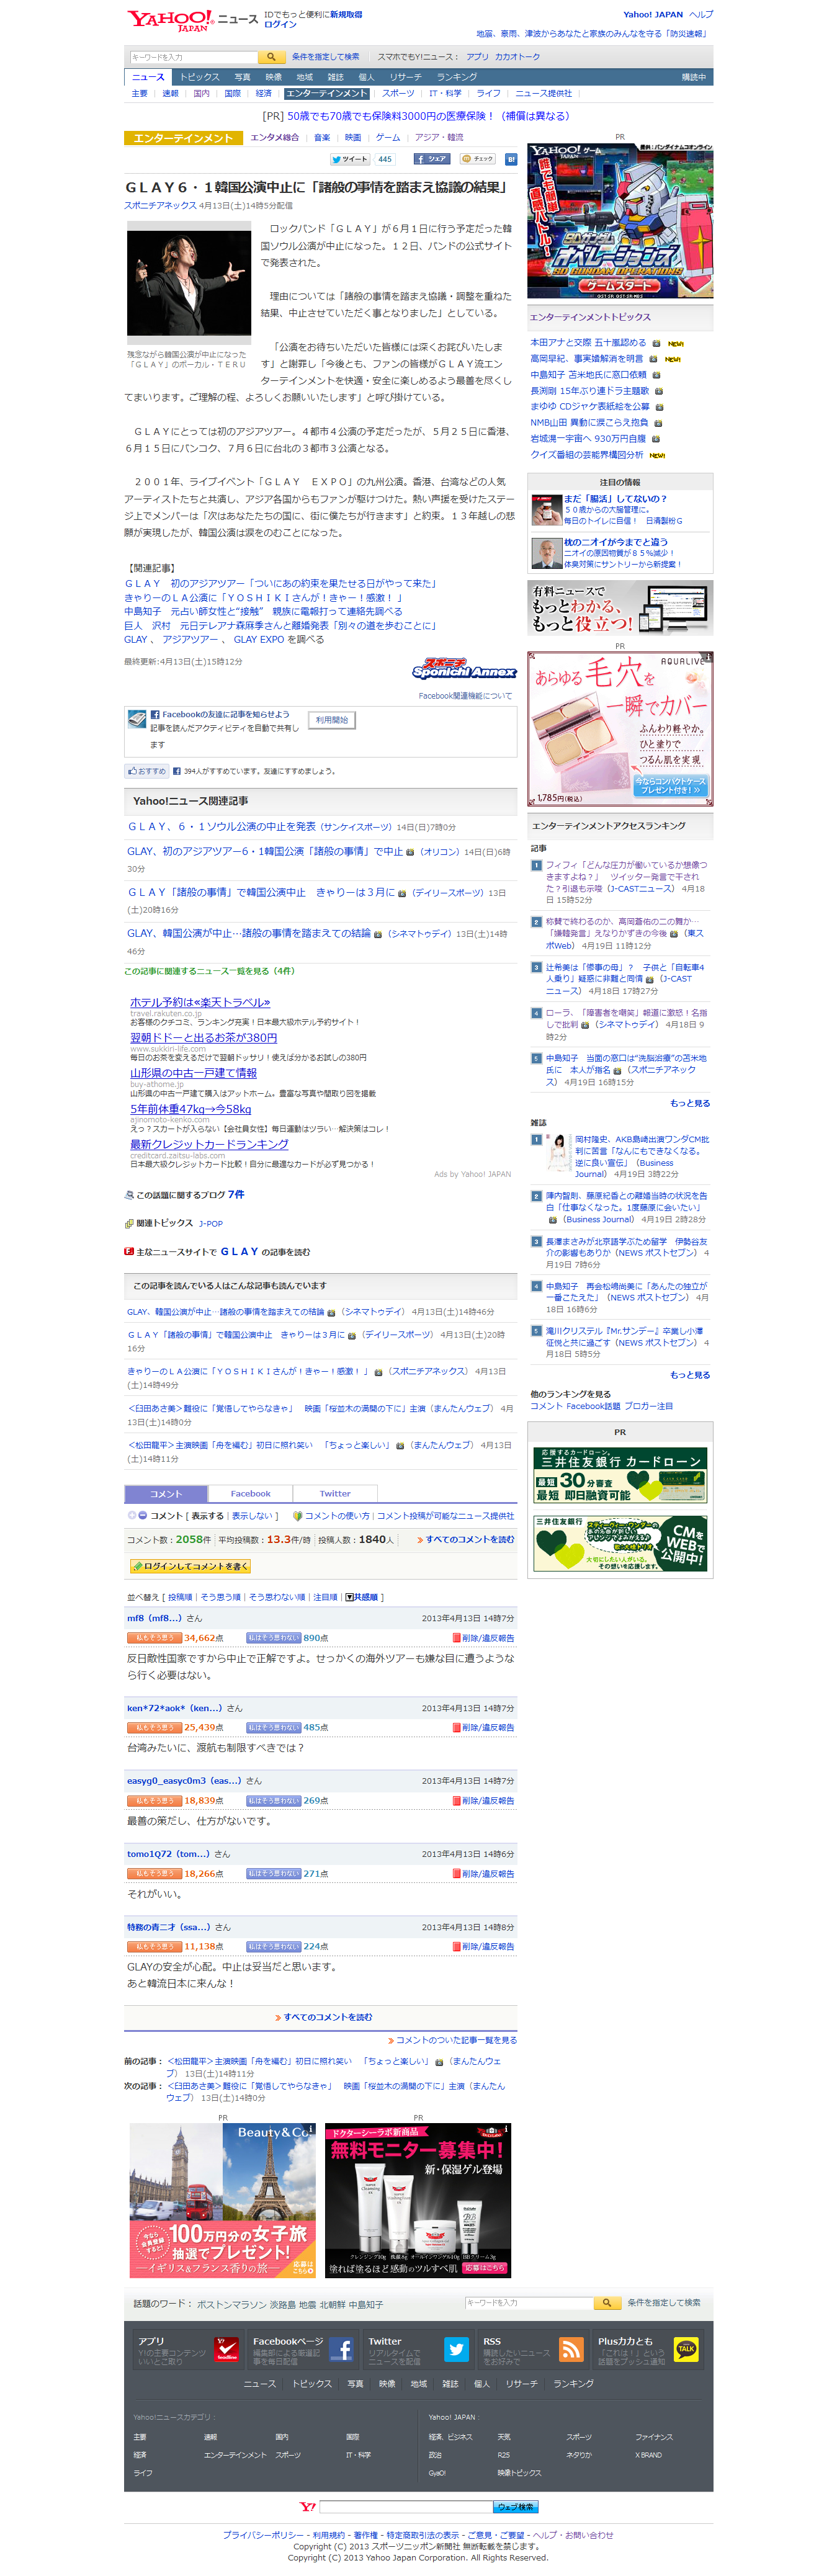Click the bottom web search input field
This screenshot has width=837, height=2576.
pos(406,2506)
